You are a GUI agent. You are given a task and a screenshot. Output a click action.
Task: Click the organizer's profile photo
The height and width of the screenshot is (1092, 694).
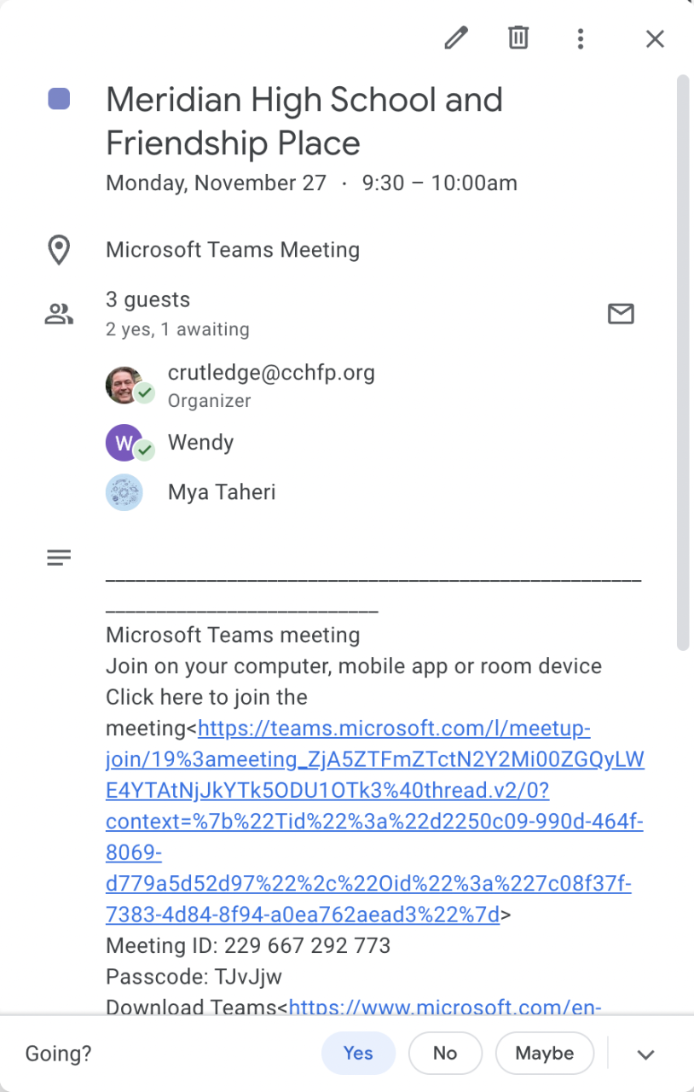click(124, 385)
